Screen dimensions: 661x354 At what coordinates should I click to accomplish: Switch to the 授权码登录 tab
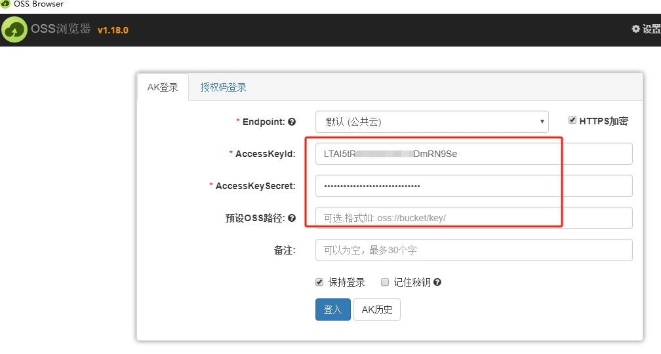[x=223, y=87]
